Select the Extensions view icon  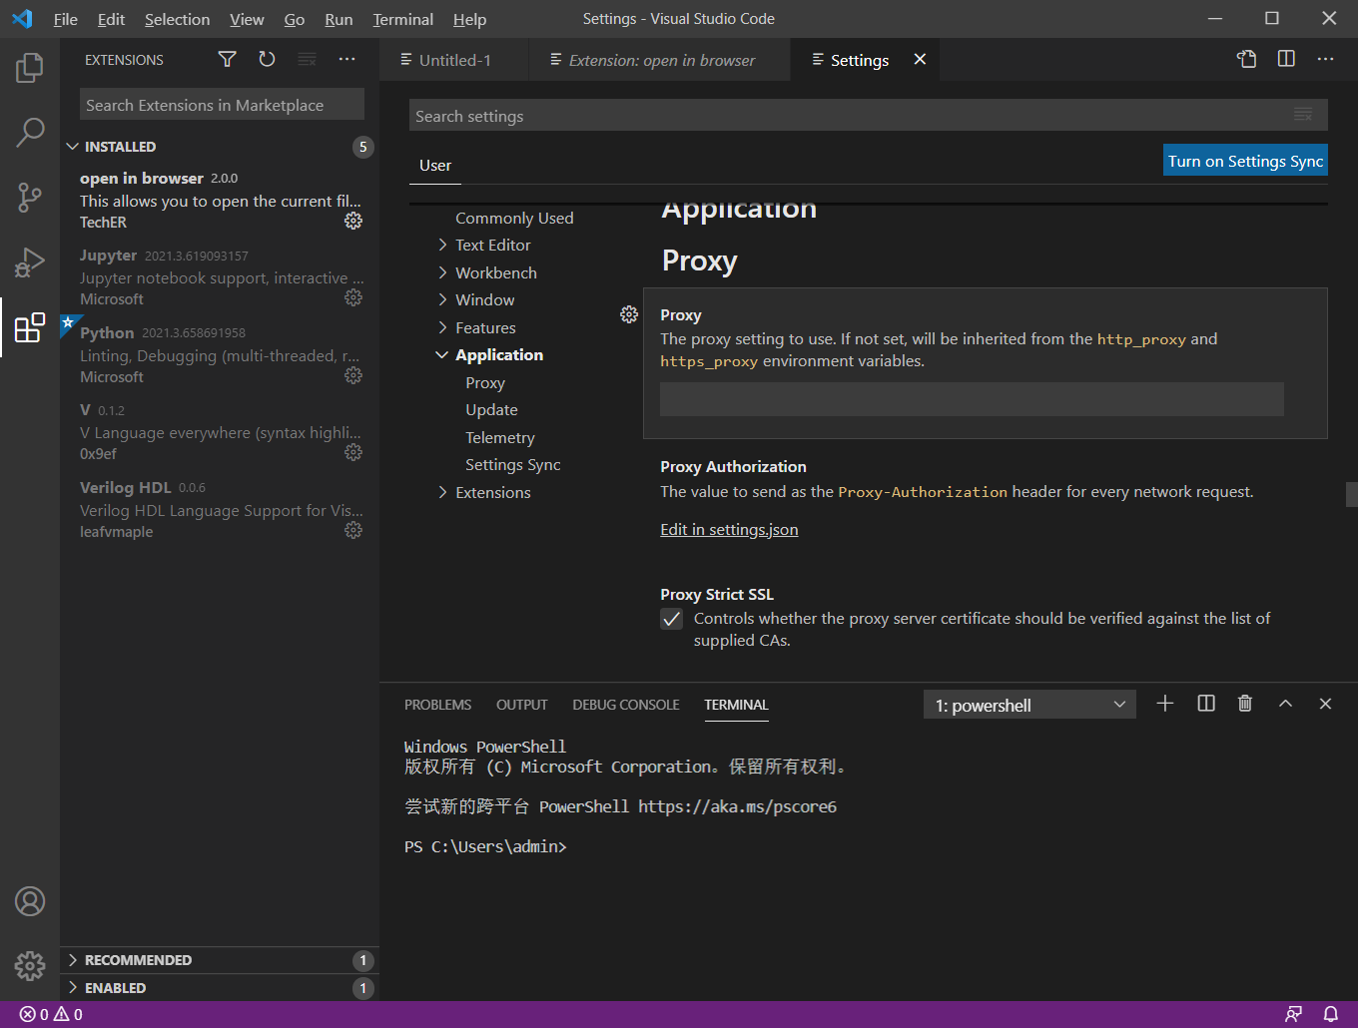tap(30, 327)
